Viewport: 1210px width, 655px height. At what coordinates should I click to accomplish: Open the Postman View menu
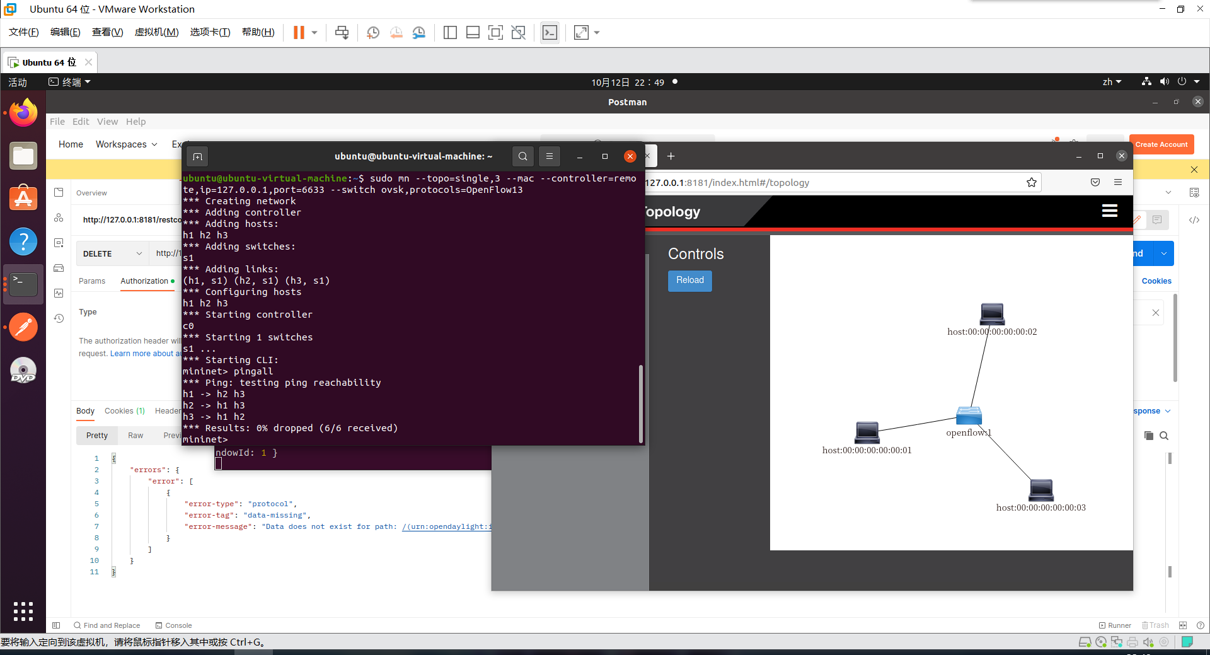click(107, 122)
